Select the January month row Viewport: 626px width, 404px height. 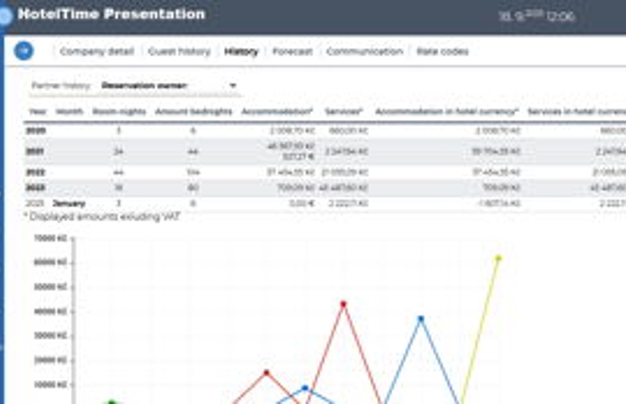click(x=325, y=203)
